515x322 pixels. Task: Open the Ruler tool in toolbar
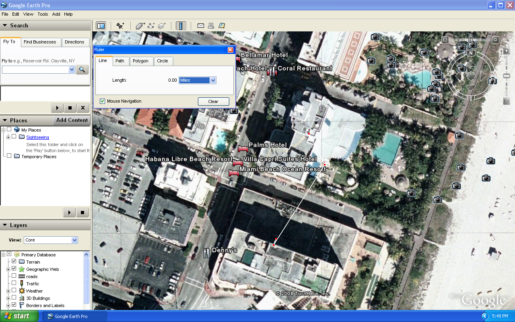click(181, 26)
